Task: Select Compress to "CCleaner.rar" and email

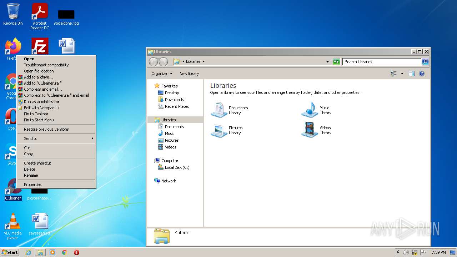Action: (x=56, y=95)
